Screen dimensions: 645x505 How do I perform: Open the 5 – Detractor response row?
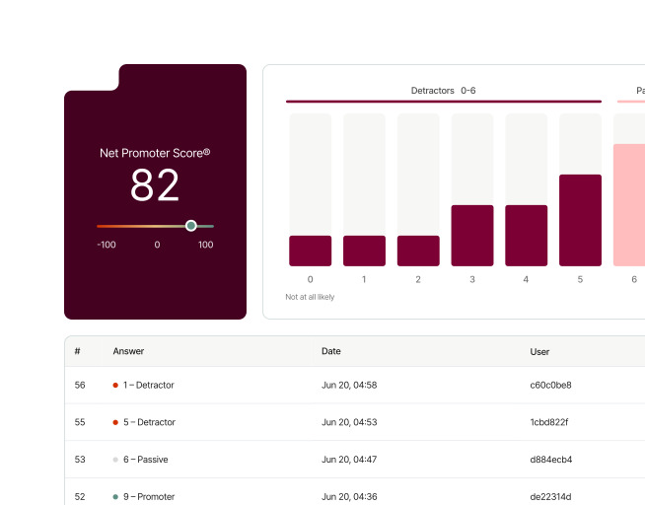(x=355, y=422)
